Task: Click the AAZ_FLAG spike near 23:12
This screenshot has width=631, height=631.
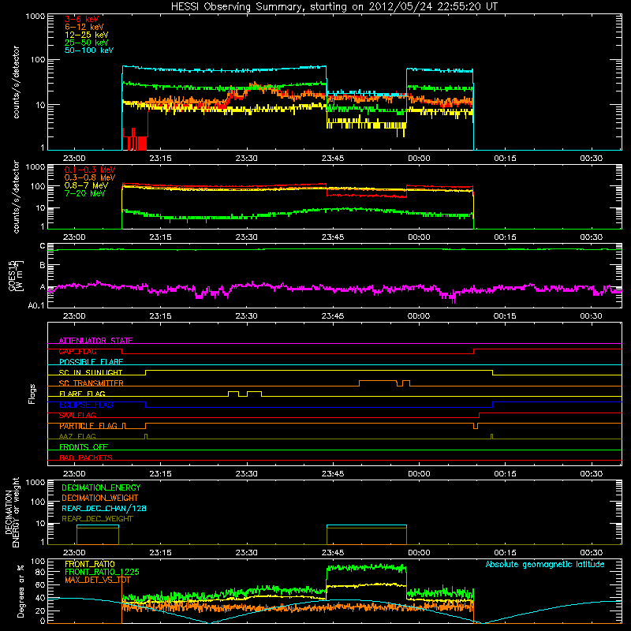Action: pyautogui.click(x=146, y=436)
